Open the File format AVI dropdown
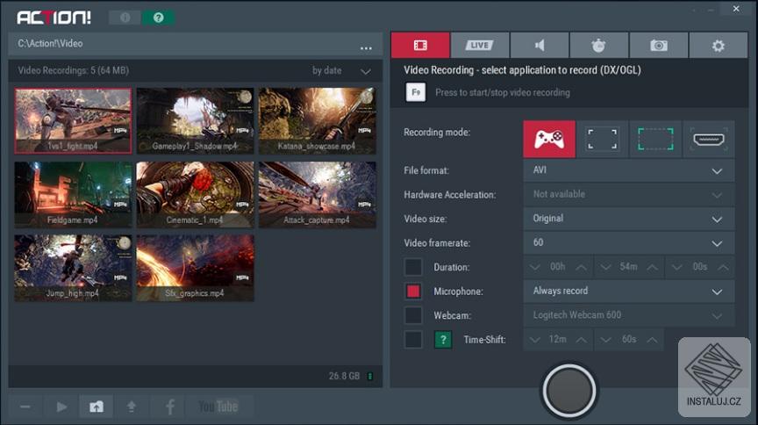The image size is (758, 425). click(628, 170)
